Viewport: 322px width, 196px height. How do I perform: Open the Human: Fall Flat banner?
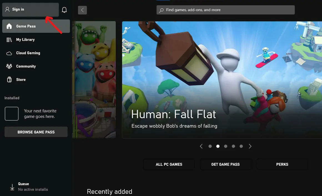click(x=222, y=80)
